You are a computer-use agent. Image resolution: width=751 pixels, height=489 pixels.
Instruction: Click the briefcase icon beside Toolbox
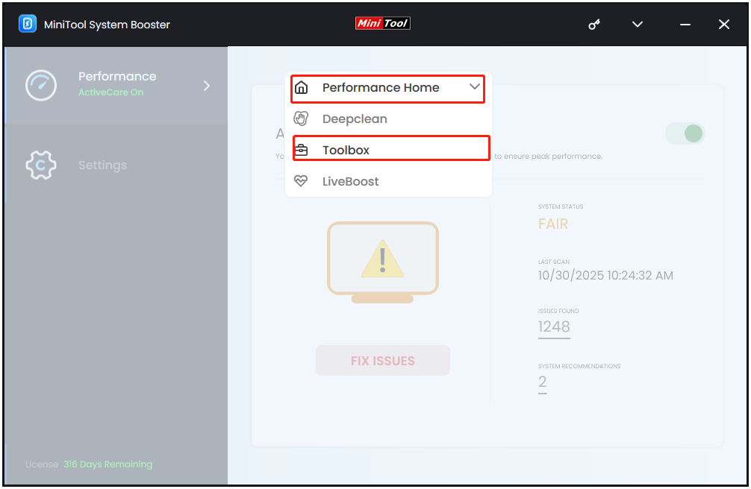[302, 149]
